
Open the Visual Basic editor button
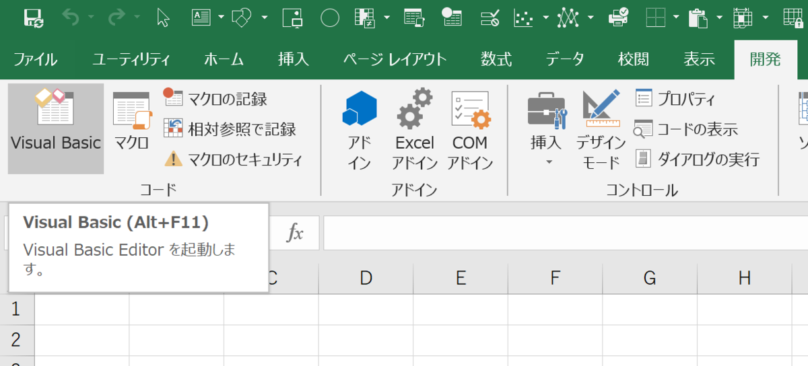(x=56, y=129)
